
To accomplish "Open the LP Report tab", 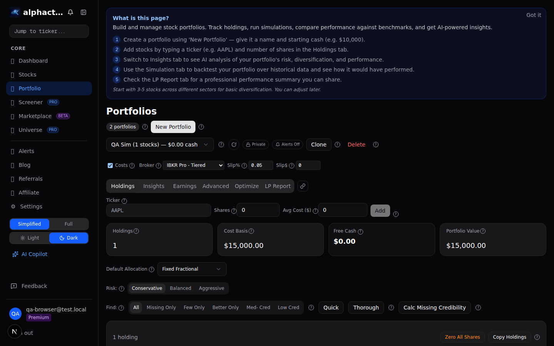I will [x=277, y=186].
